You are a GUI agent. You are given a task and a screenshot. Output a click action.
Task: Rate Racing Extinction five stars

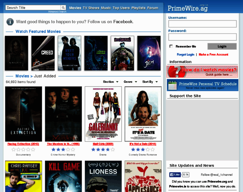(33, 149)
